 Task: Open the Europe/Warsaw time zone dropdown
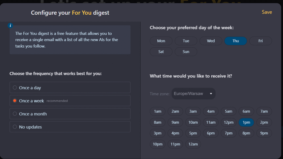(x=193, y=93)
